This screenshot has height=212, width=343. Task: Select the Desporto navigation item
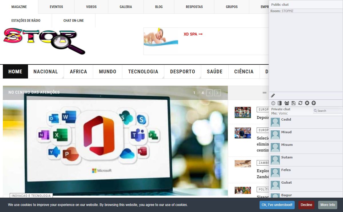click(182, 72)
